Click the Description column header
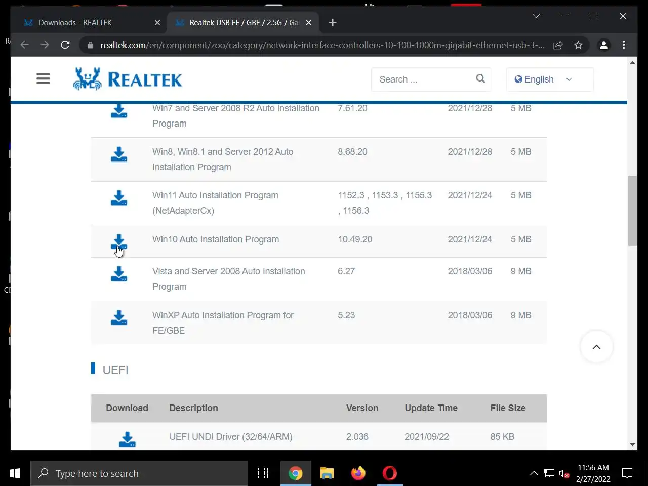This screenshot has width=648, height=486. (x=193, y=408)
